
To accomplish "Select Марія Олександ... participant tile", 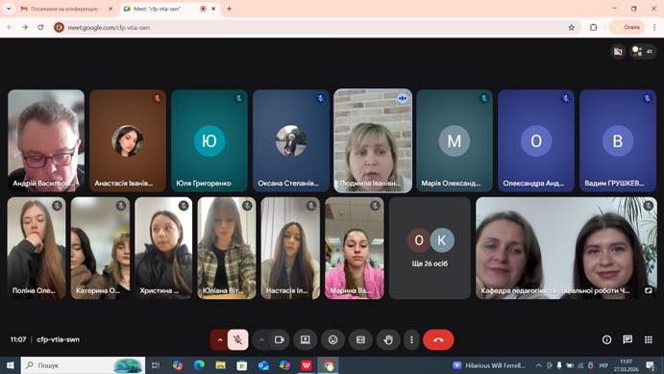I will 455,140.
